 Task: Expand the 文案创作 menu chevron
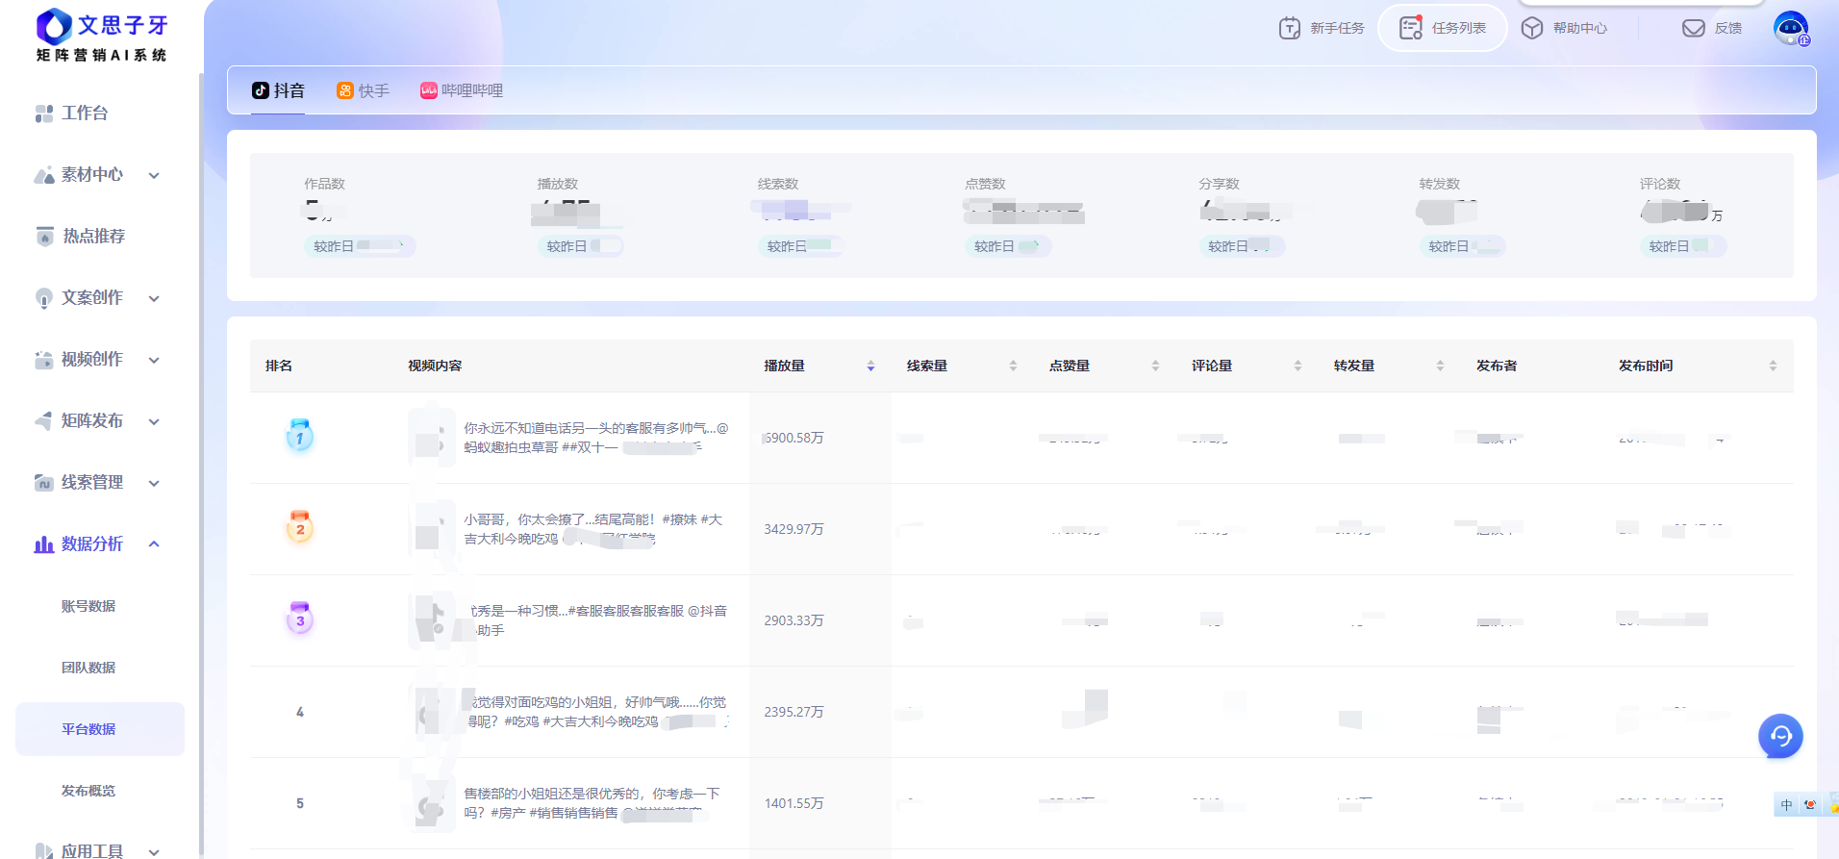point(154,298)
